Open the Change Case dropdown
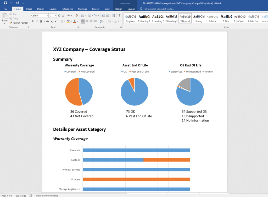The height and width of the screenshot is (197, 268). (70, 15)
